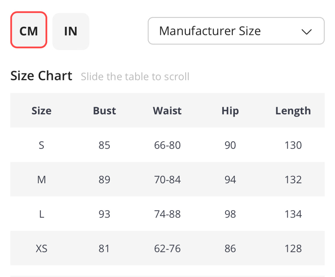The width and height of the screenshot is (335, 277).
Task: Click the dropdown chevron arrow icon
Action: click(306, 32)
